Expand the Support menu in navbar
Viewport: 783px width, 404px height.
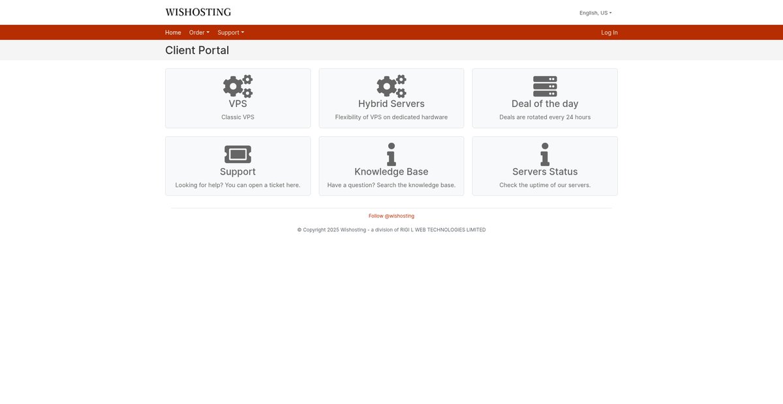click(x=230, y=33)
